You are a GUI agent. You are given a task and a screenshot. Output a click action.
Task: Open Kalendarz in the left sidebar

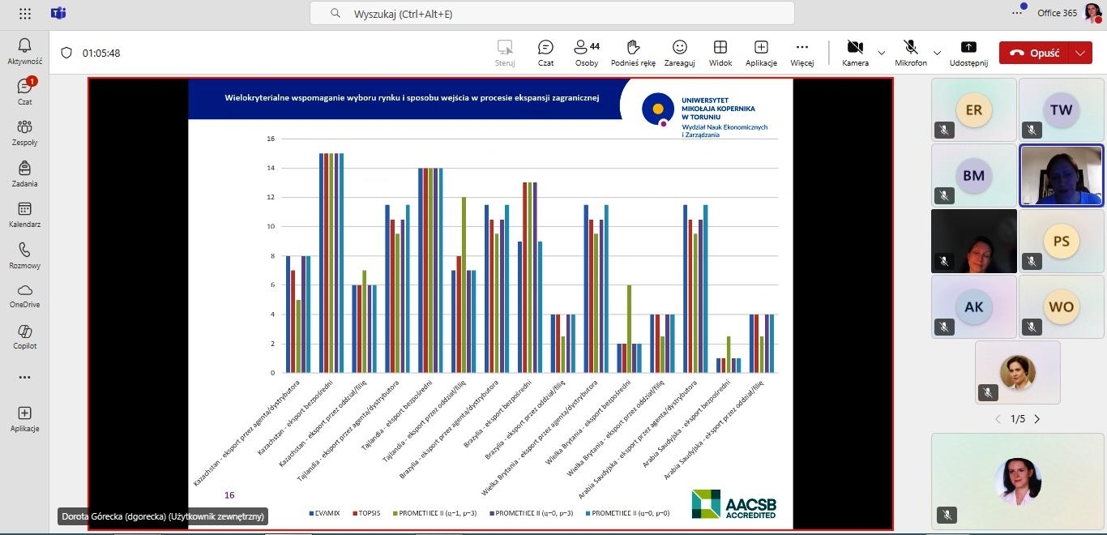point(24,215)
